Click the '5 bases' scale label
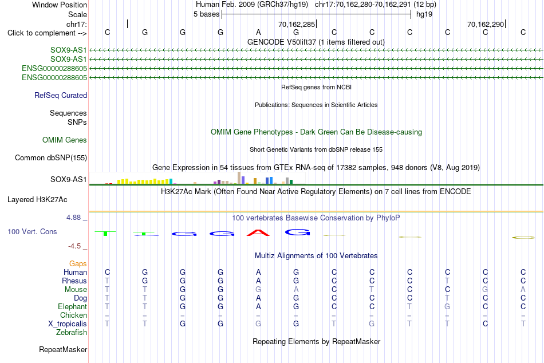Viewport: 544px width, 363px height. 206,14
